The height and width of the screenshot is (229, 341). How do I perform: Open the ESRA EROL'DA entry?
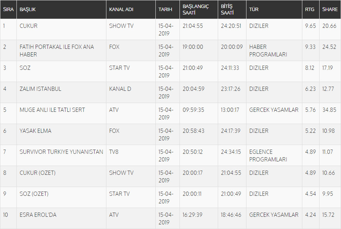click(38, 215)
